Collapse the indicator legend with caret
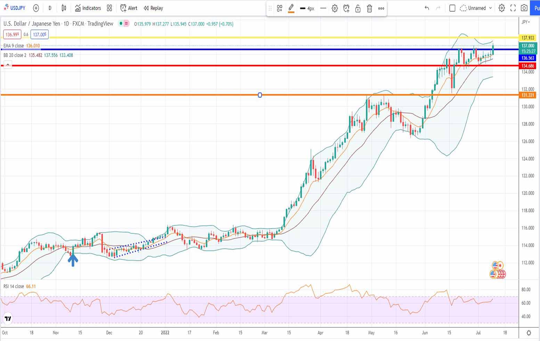This screenshot has height=341, width=540. click(8, 65)
